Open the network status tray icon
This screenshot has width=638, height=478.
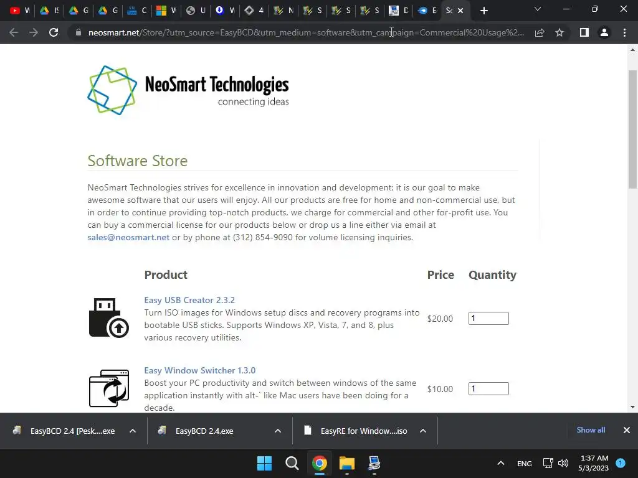point(548,463)
